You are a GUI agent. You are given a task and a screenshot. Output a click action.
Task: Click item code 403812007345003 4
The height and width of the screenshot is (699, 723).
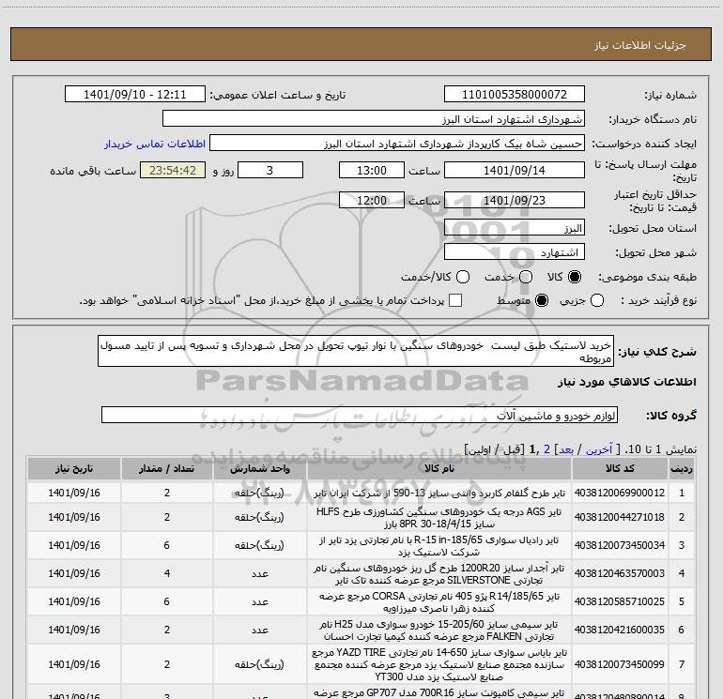[x=620, y=545]
